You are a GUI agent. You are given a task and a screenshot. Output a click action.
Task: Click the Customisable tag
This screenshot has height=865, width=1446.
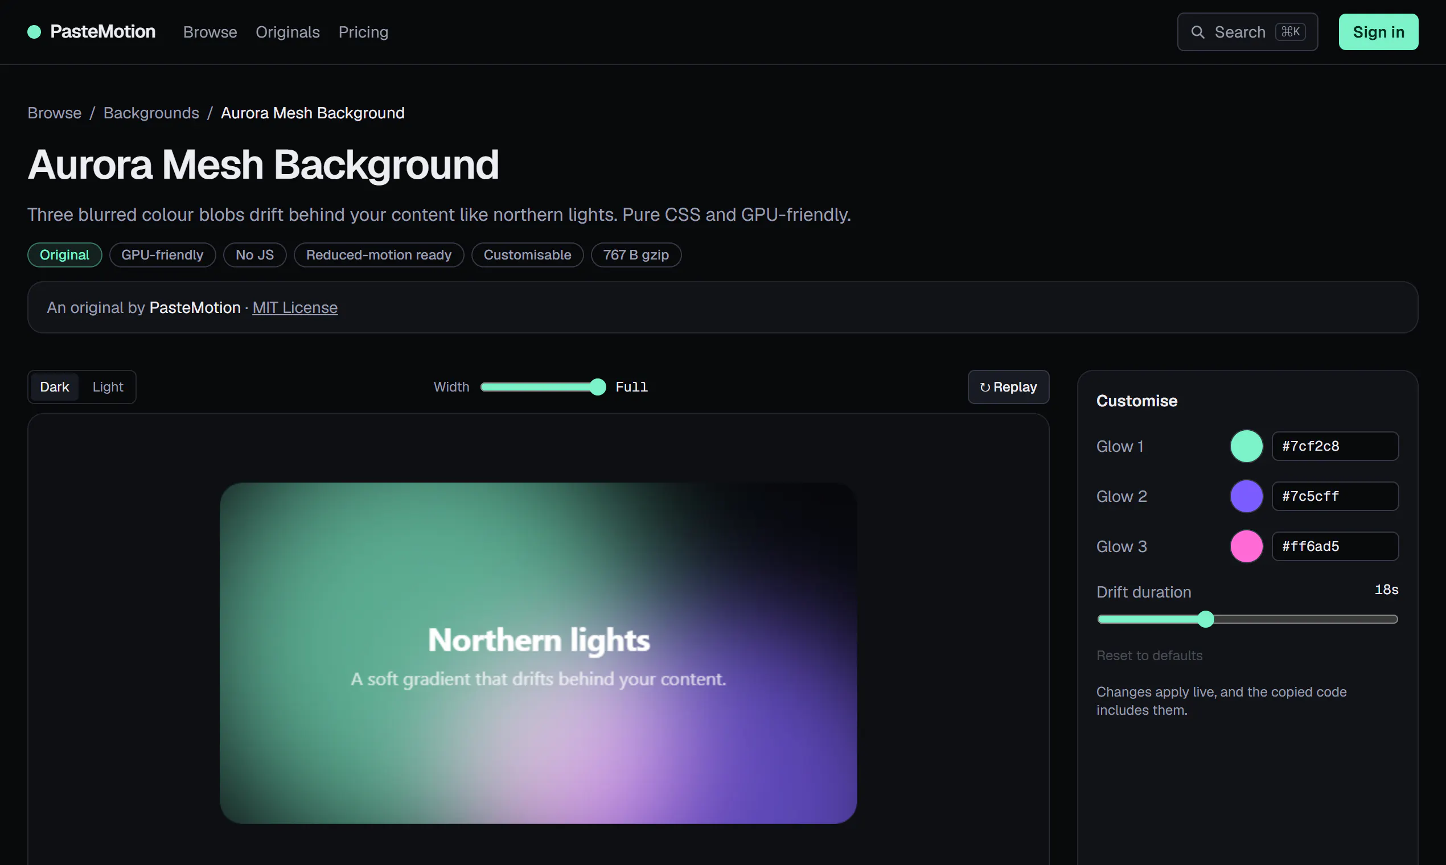tap(527, 255)
